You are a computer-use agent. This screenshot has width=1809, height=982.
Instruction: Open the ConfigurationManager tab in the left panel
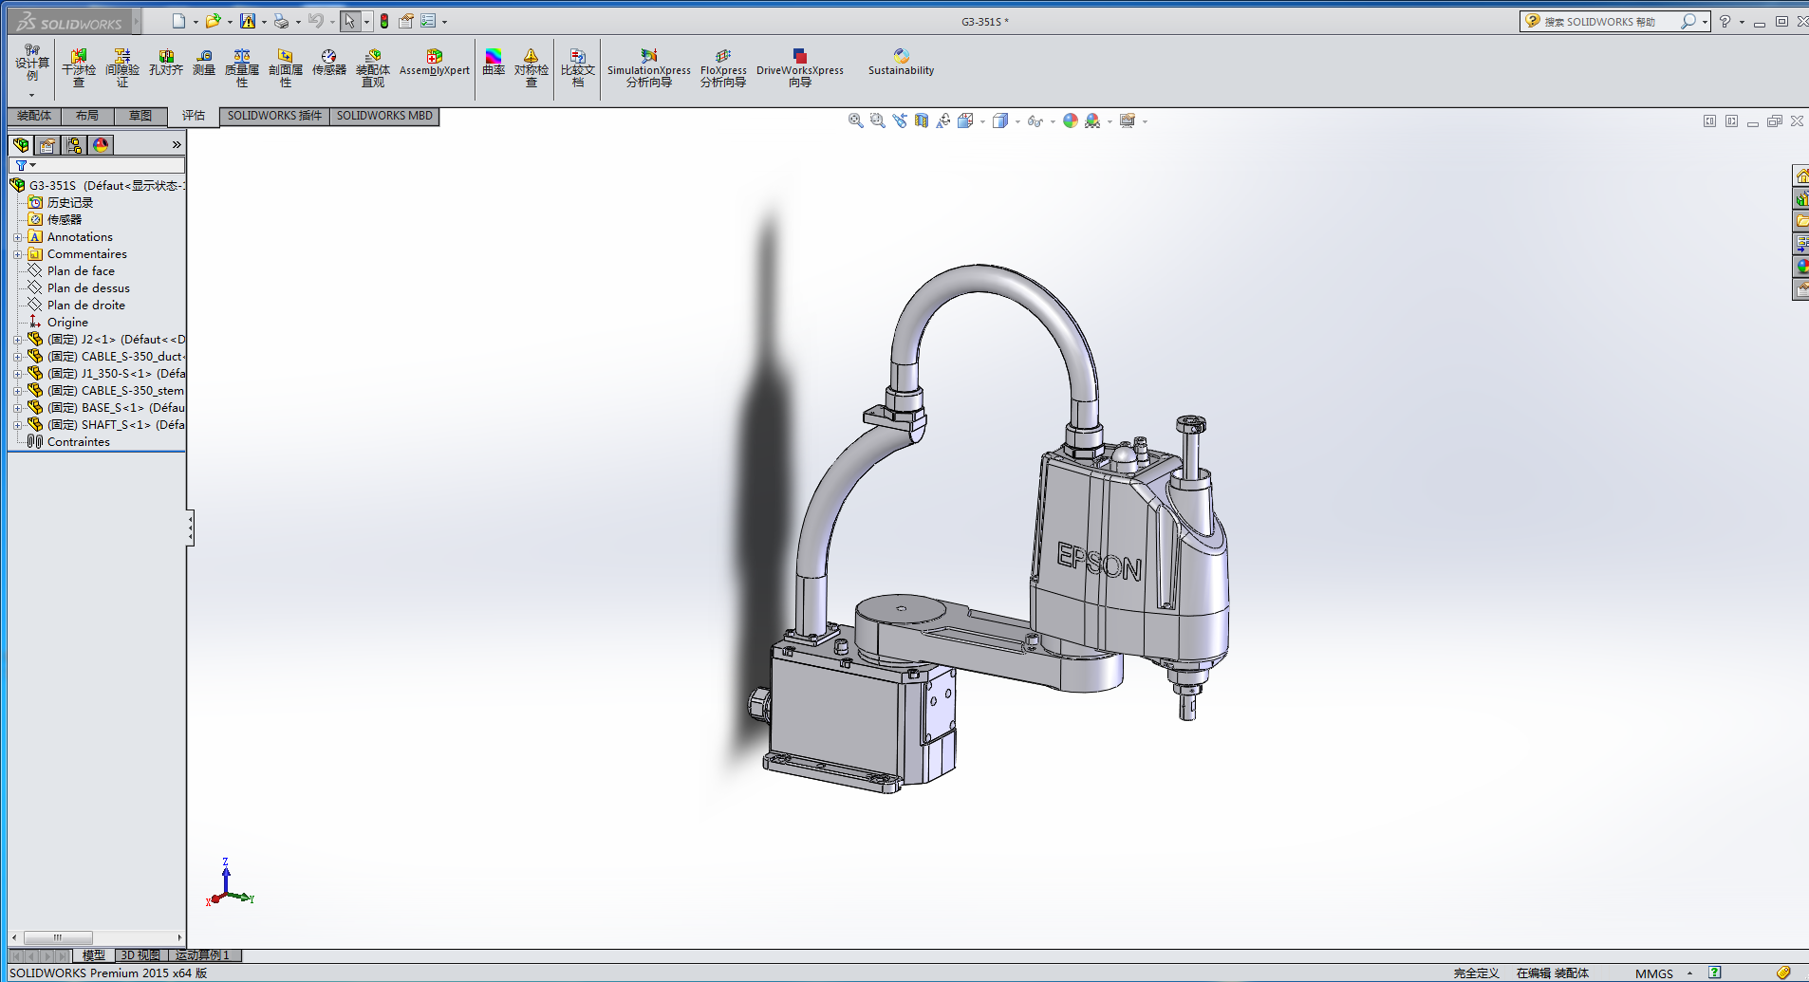74,145
